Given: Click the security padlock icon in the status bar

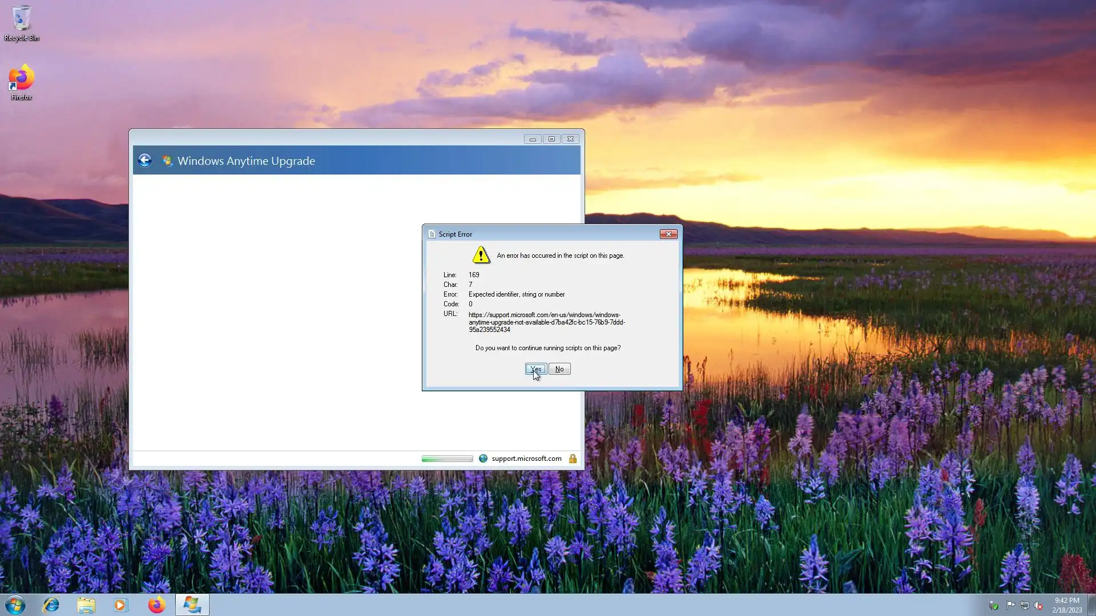Looking at the screenshot, I should point(573,459).
